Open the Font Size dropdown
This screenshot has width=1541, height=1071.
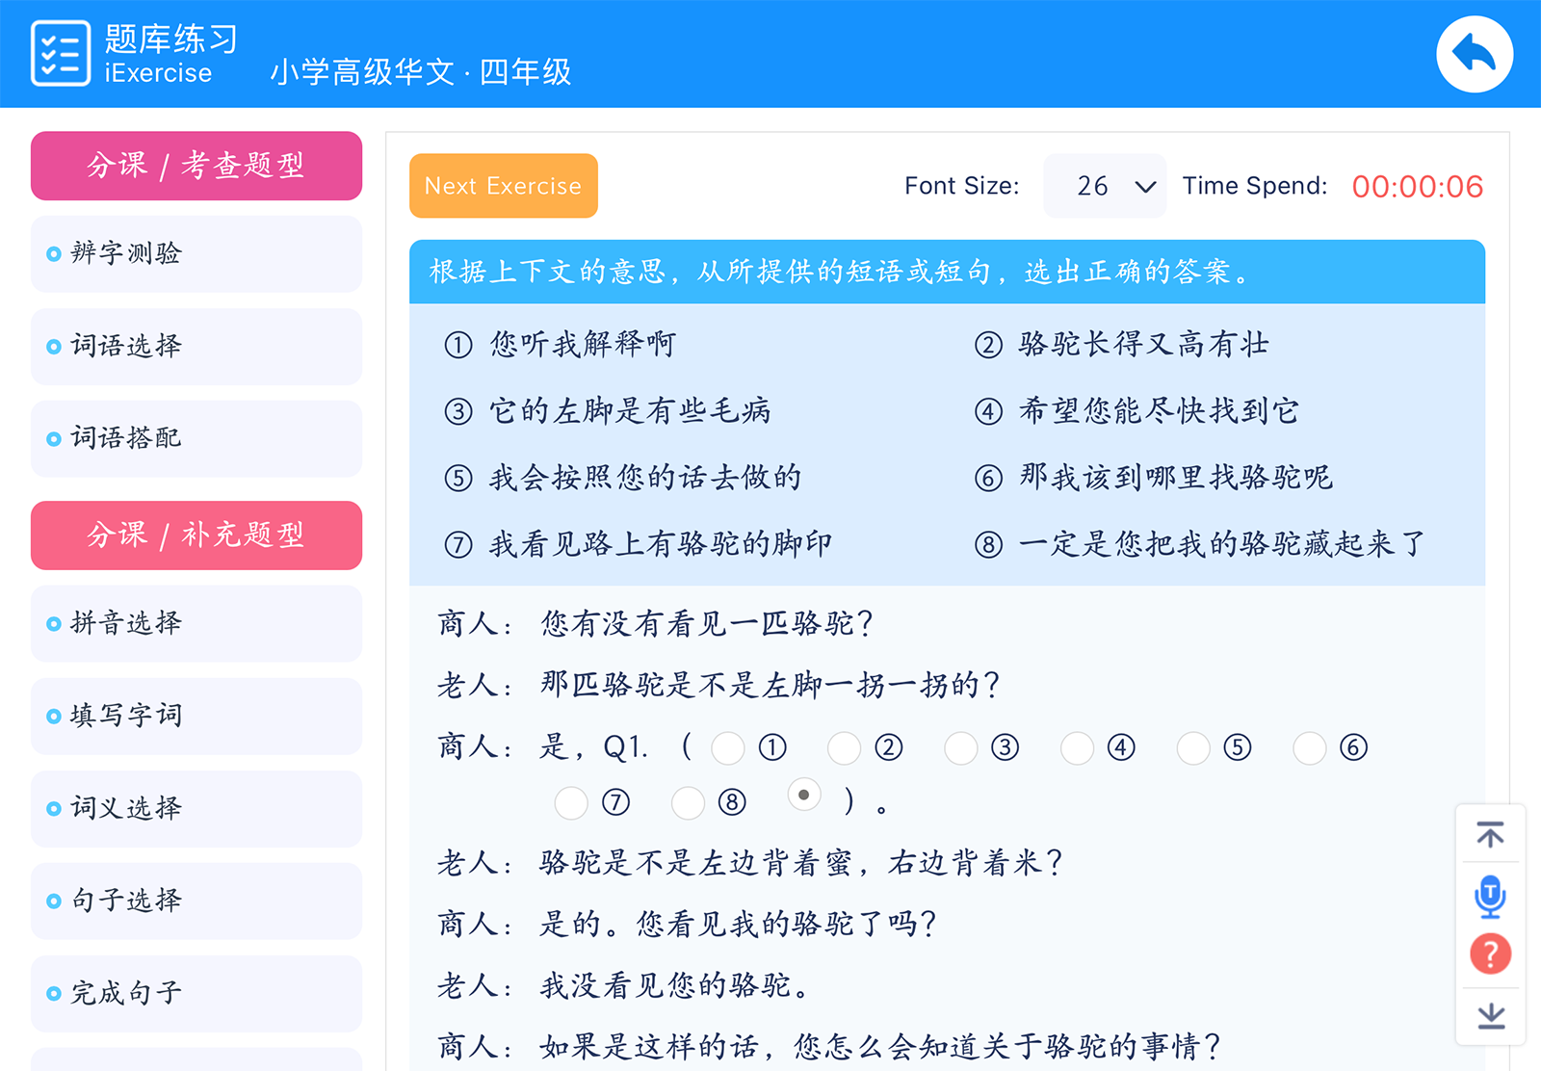(x=1105, y=186)
